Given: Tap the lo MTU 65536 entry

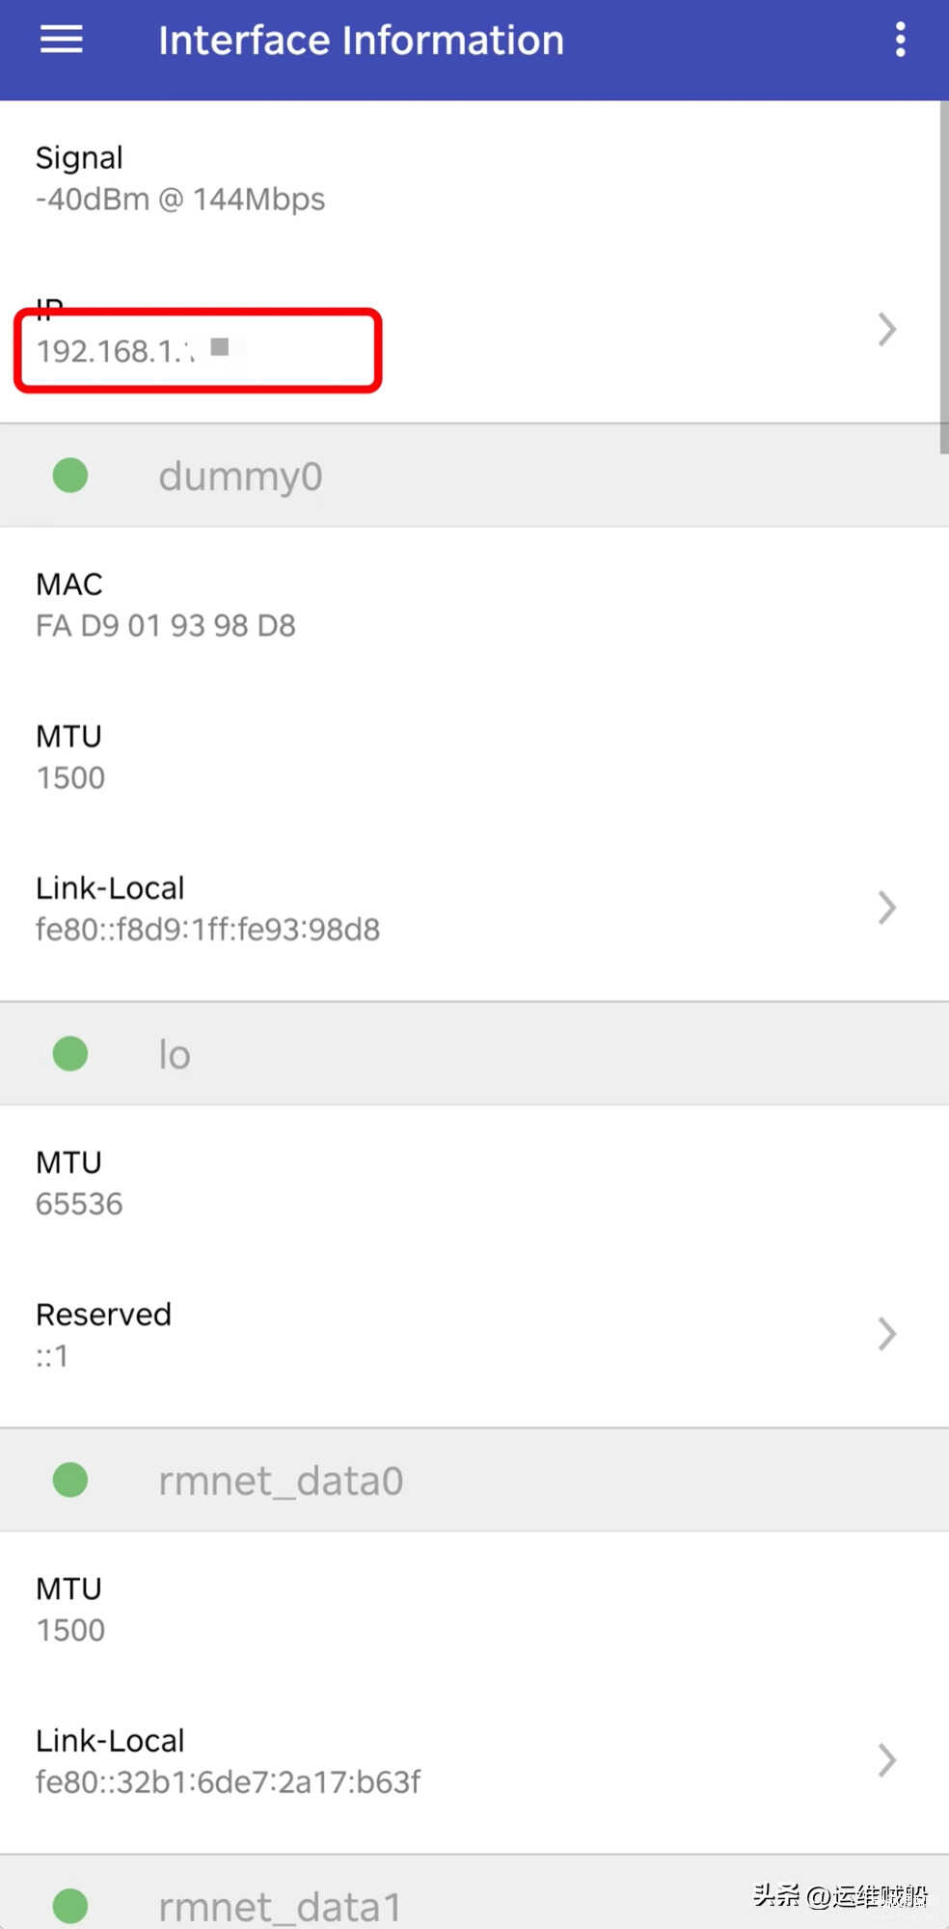Looking at the screenshot, I should 79,1183.
